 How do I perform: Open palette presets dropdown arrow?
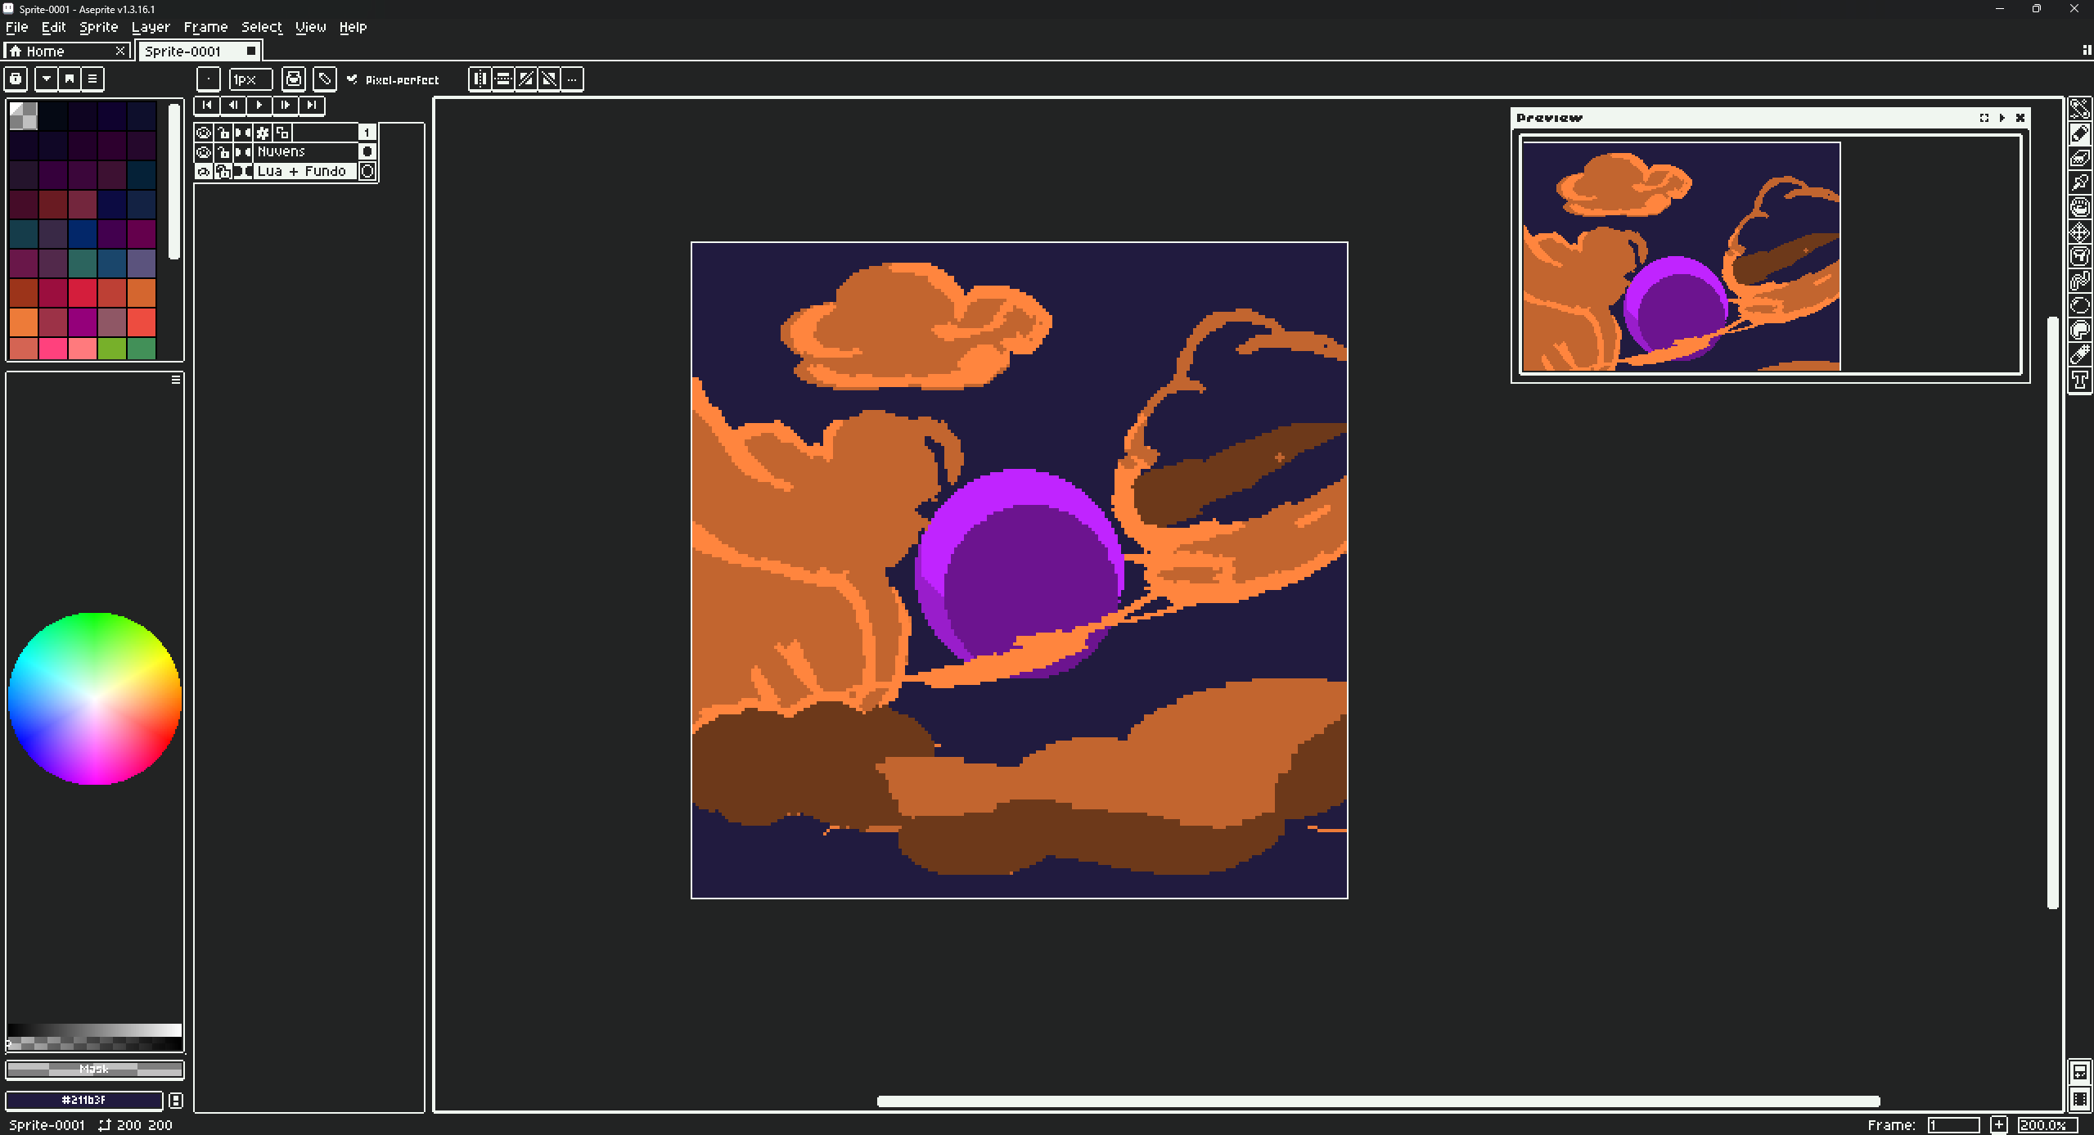point(47,79)
